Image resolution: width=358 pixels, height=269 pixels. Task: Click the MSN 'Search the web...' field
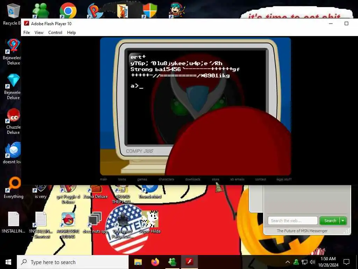(x=293, y=221)
